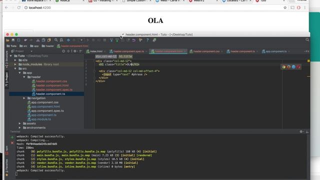Click the blue Back navigation toolbar icon
320x180 pixels.
[68, 40]
